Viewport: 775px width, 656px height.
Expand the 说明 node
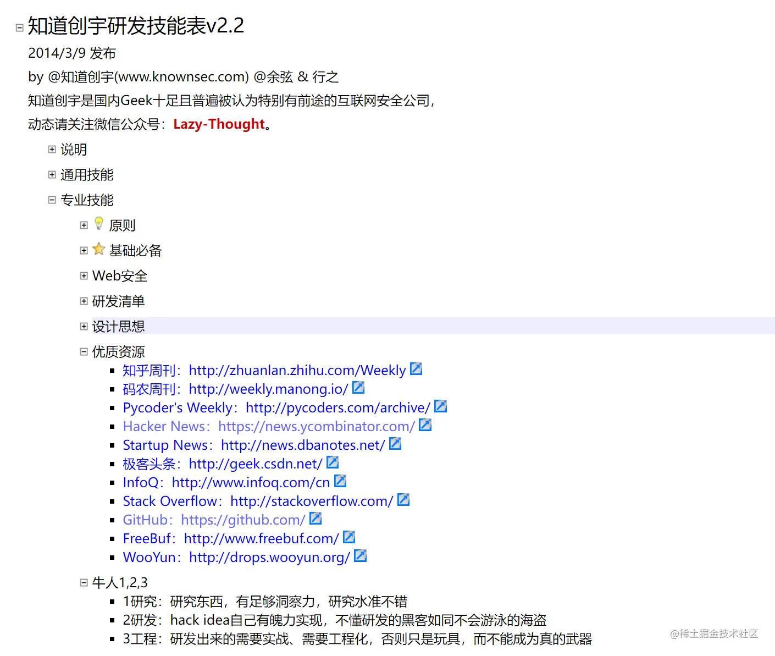(x=52, y=149)
